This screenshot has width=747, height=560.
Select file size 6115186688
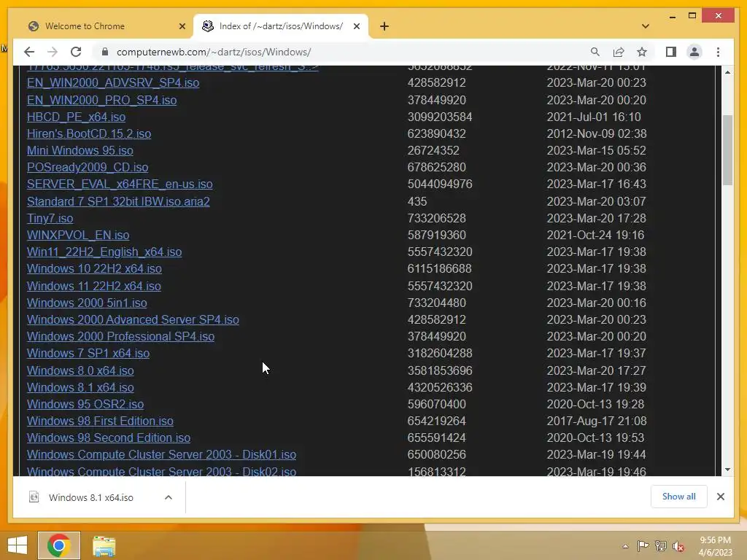pyautogui.click(x=439, y=268)
